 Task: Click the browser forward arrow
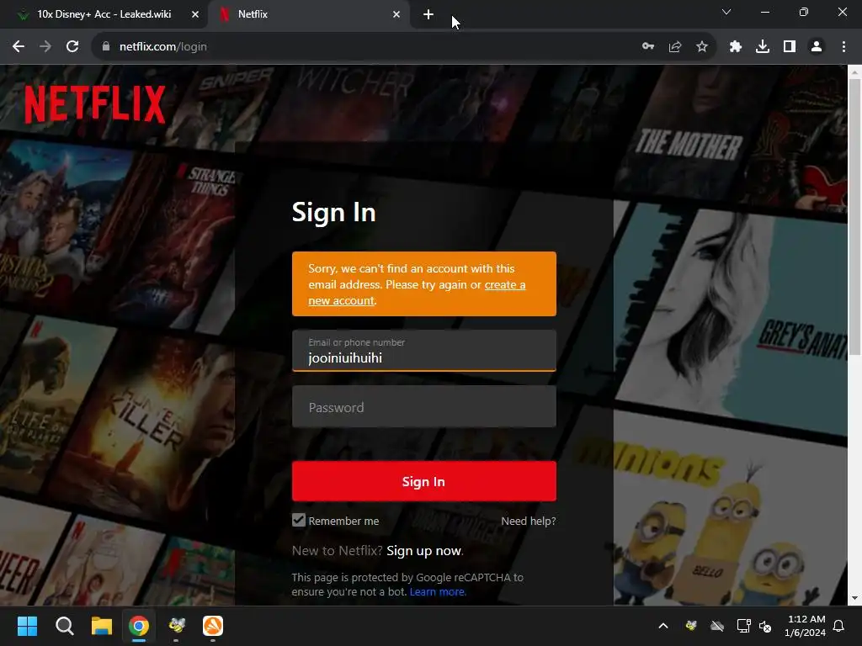[45, 47]
